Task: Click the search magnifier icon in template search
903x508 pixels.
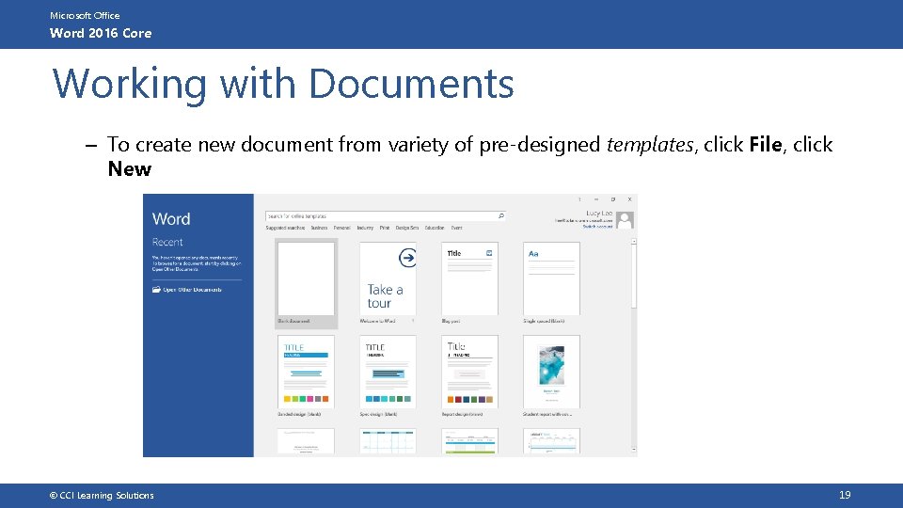Action: point(501,216)
